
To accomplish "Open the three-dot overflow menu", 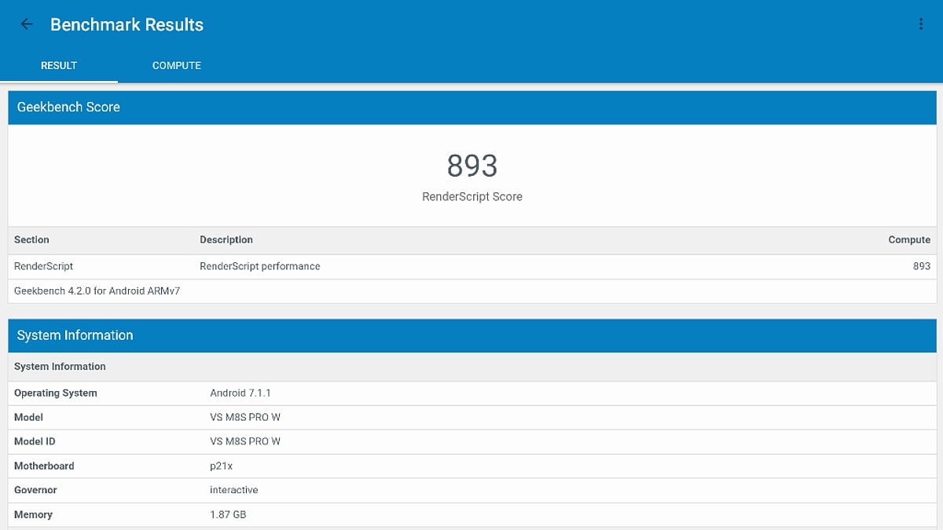I will tap(921, 24).
